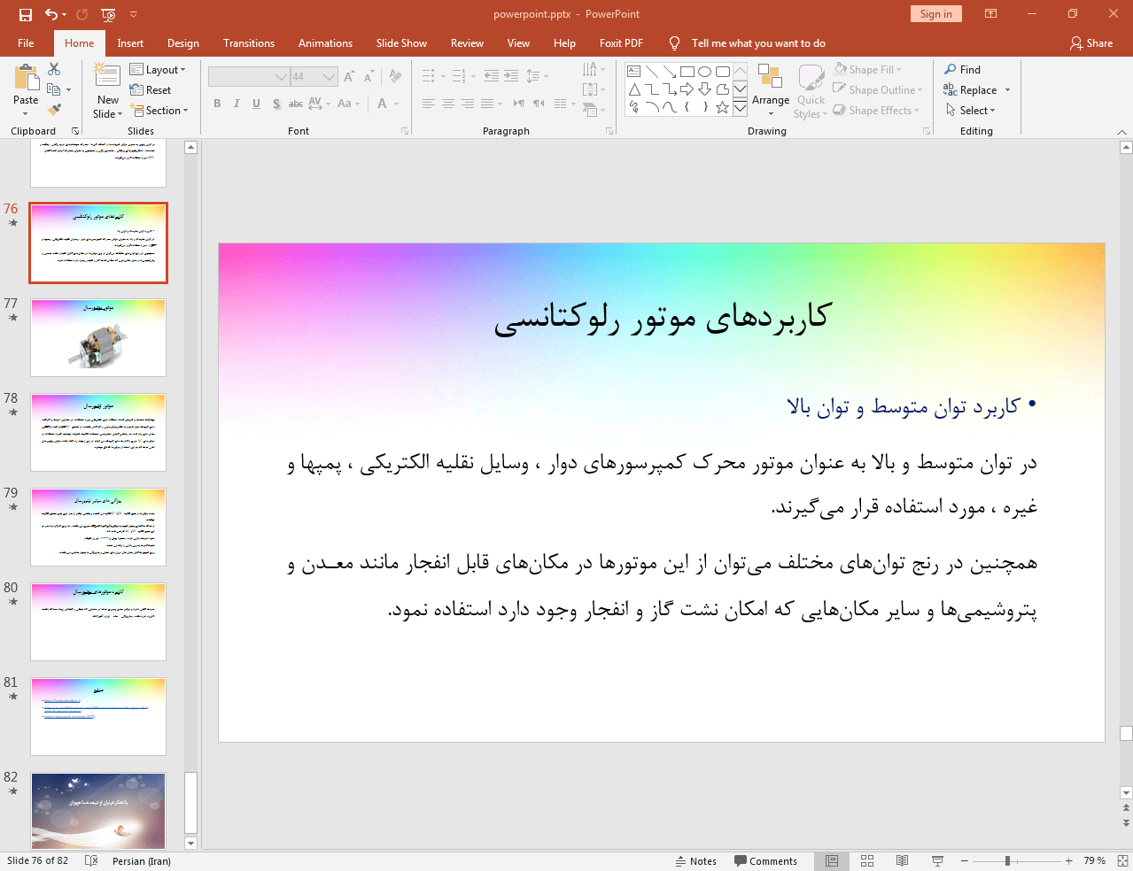The image size is (1133, 871).
Task: Click the Persian (Iran) language indicator
Action: [142, 860]
